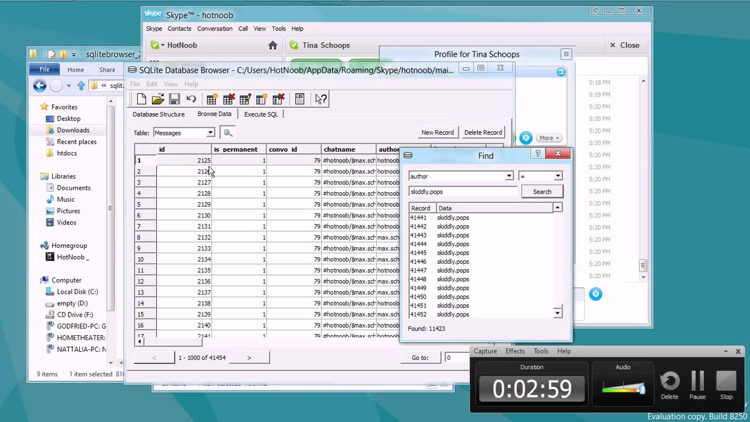Click search text field containing skiddly.pops
The width and height of the screenshot is (750, 422).
(x=463, y=192)
